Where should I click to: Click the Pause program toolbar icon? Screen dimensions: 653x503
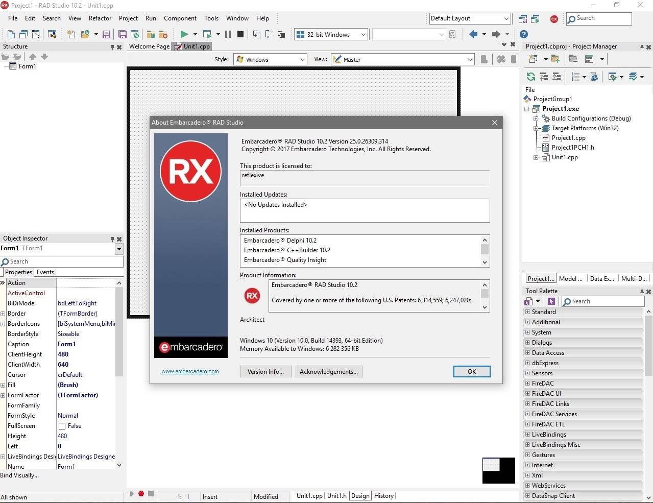pyautogui.click(x=228, y=34)
